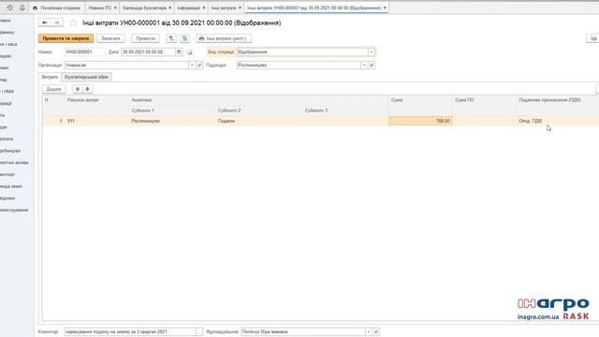The height and width of the screenshot is (337, 599).
Task: Select Субконто 2 cell Податки
Action: (x=258, y=121)
